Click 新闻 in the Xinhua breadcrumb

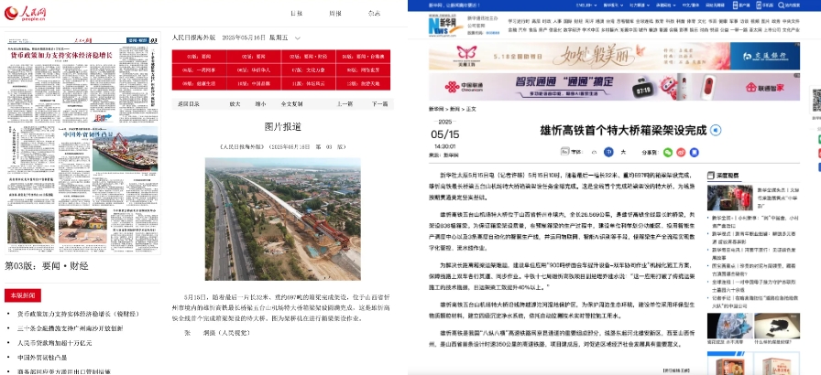[455, 109]
